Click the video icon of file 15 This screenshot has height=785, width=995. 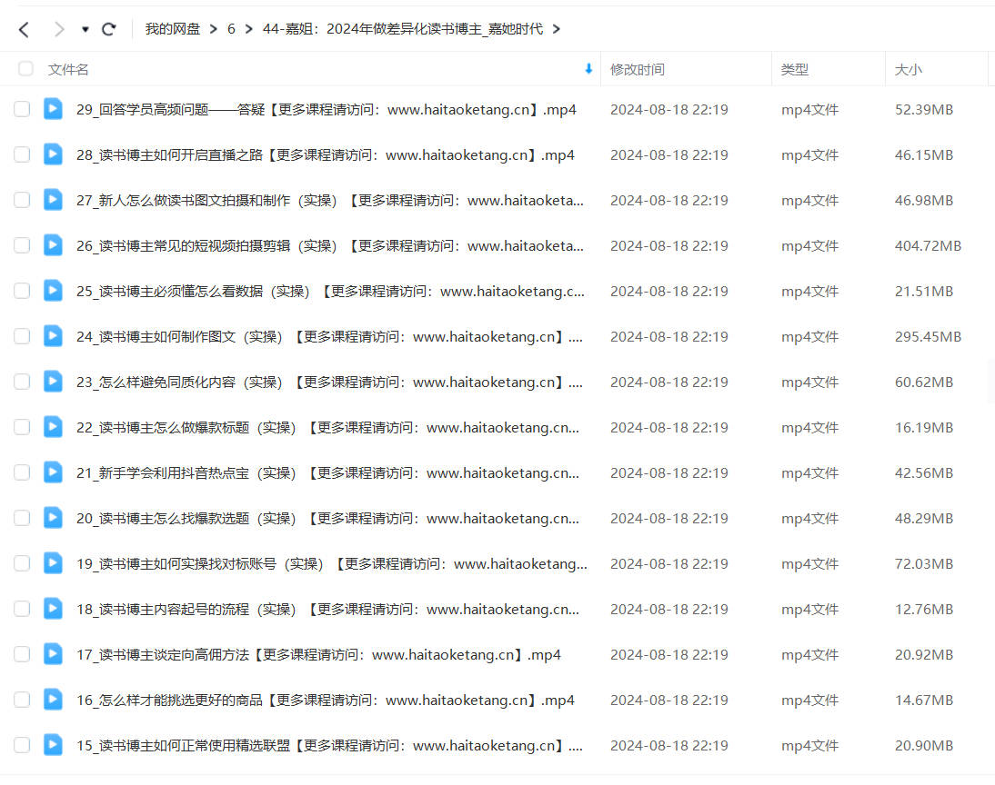(x=53, y=744)
